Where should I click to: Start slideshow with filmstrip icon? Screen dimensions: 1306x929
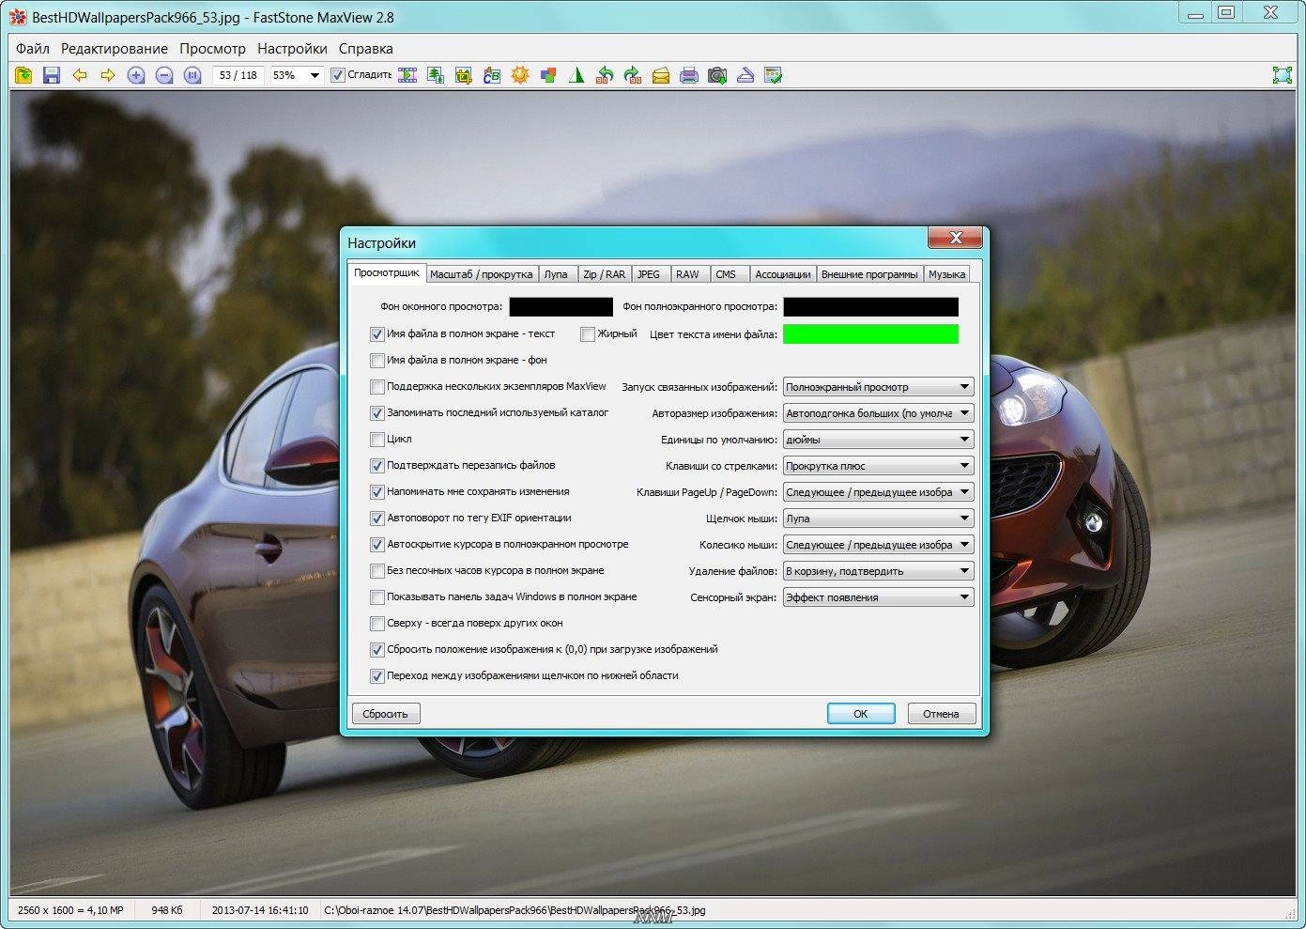(407, 75)
